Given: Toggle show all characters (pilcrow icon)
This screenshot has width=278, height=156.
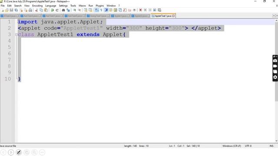Looking at the screenshot, I should [101, 10].
